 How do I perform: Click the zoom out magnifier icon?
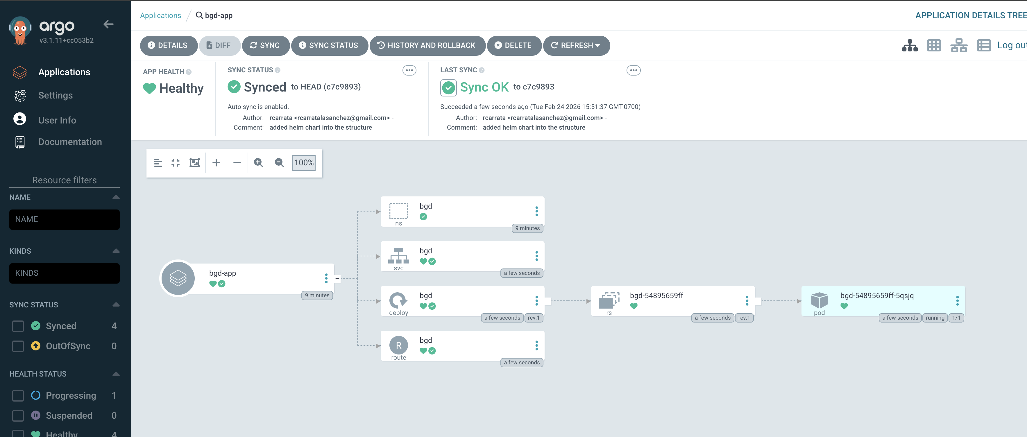pyautogui.click(x=280, y=163)
